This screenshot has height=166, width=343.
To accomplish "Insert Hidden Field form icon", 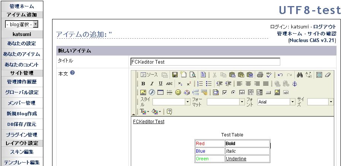I will click(x=286, y=92).
